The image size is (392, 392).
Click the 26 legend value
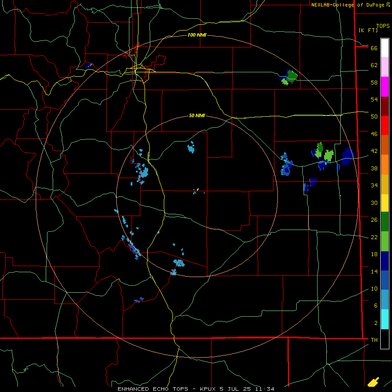click(374, 220)
